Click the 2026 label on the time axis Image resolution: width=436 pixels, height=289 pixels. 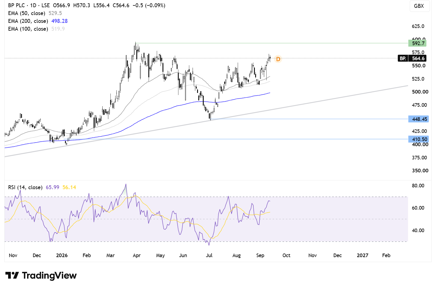(62, 255)
